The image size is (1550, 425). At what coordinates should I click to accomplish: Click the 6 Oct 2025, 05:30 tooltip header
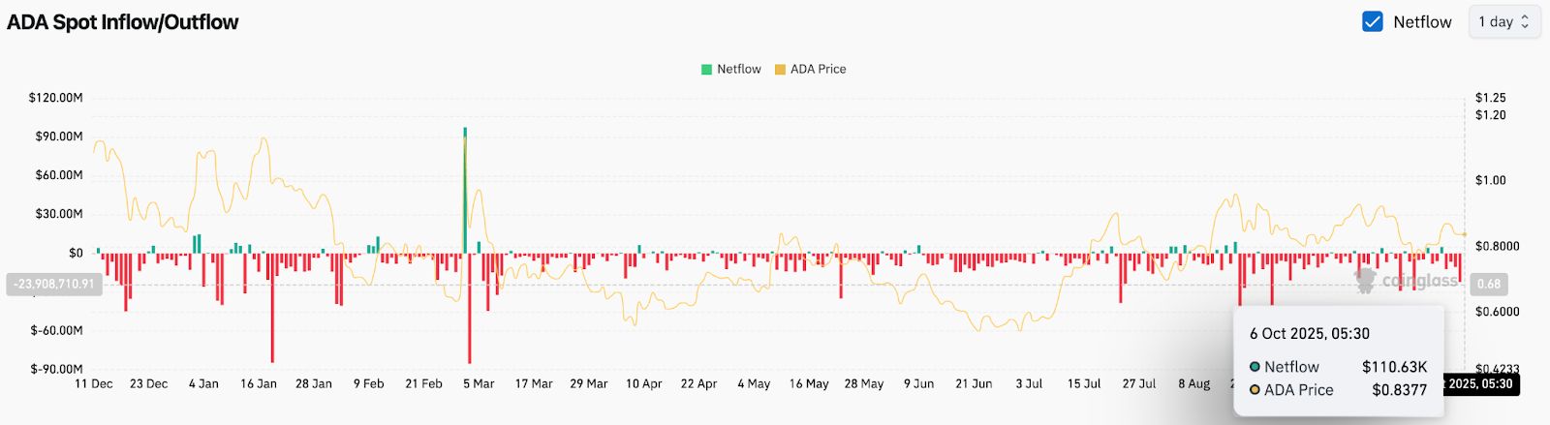pos(1309,334)
